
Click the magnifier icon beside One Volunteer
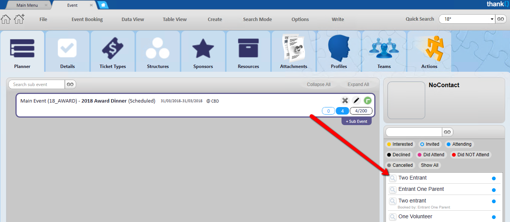click(x=393, y=217)
